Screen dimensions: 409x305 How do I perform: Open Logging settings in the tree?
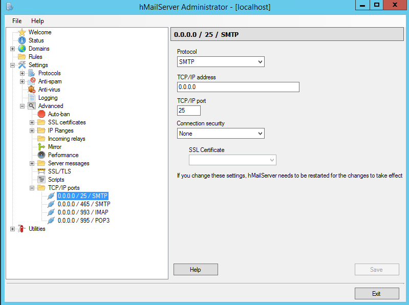(48, 98)
